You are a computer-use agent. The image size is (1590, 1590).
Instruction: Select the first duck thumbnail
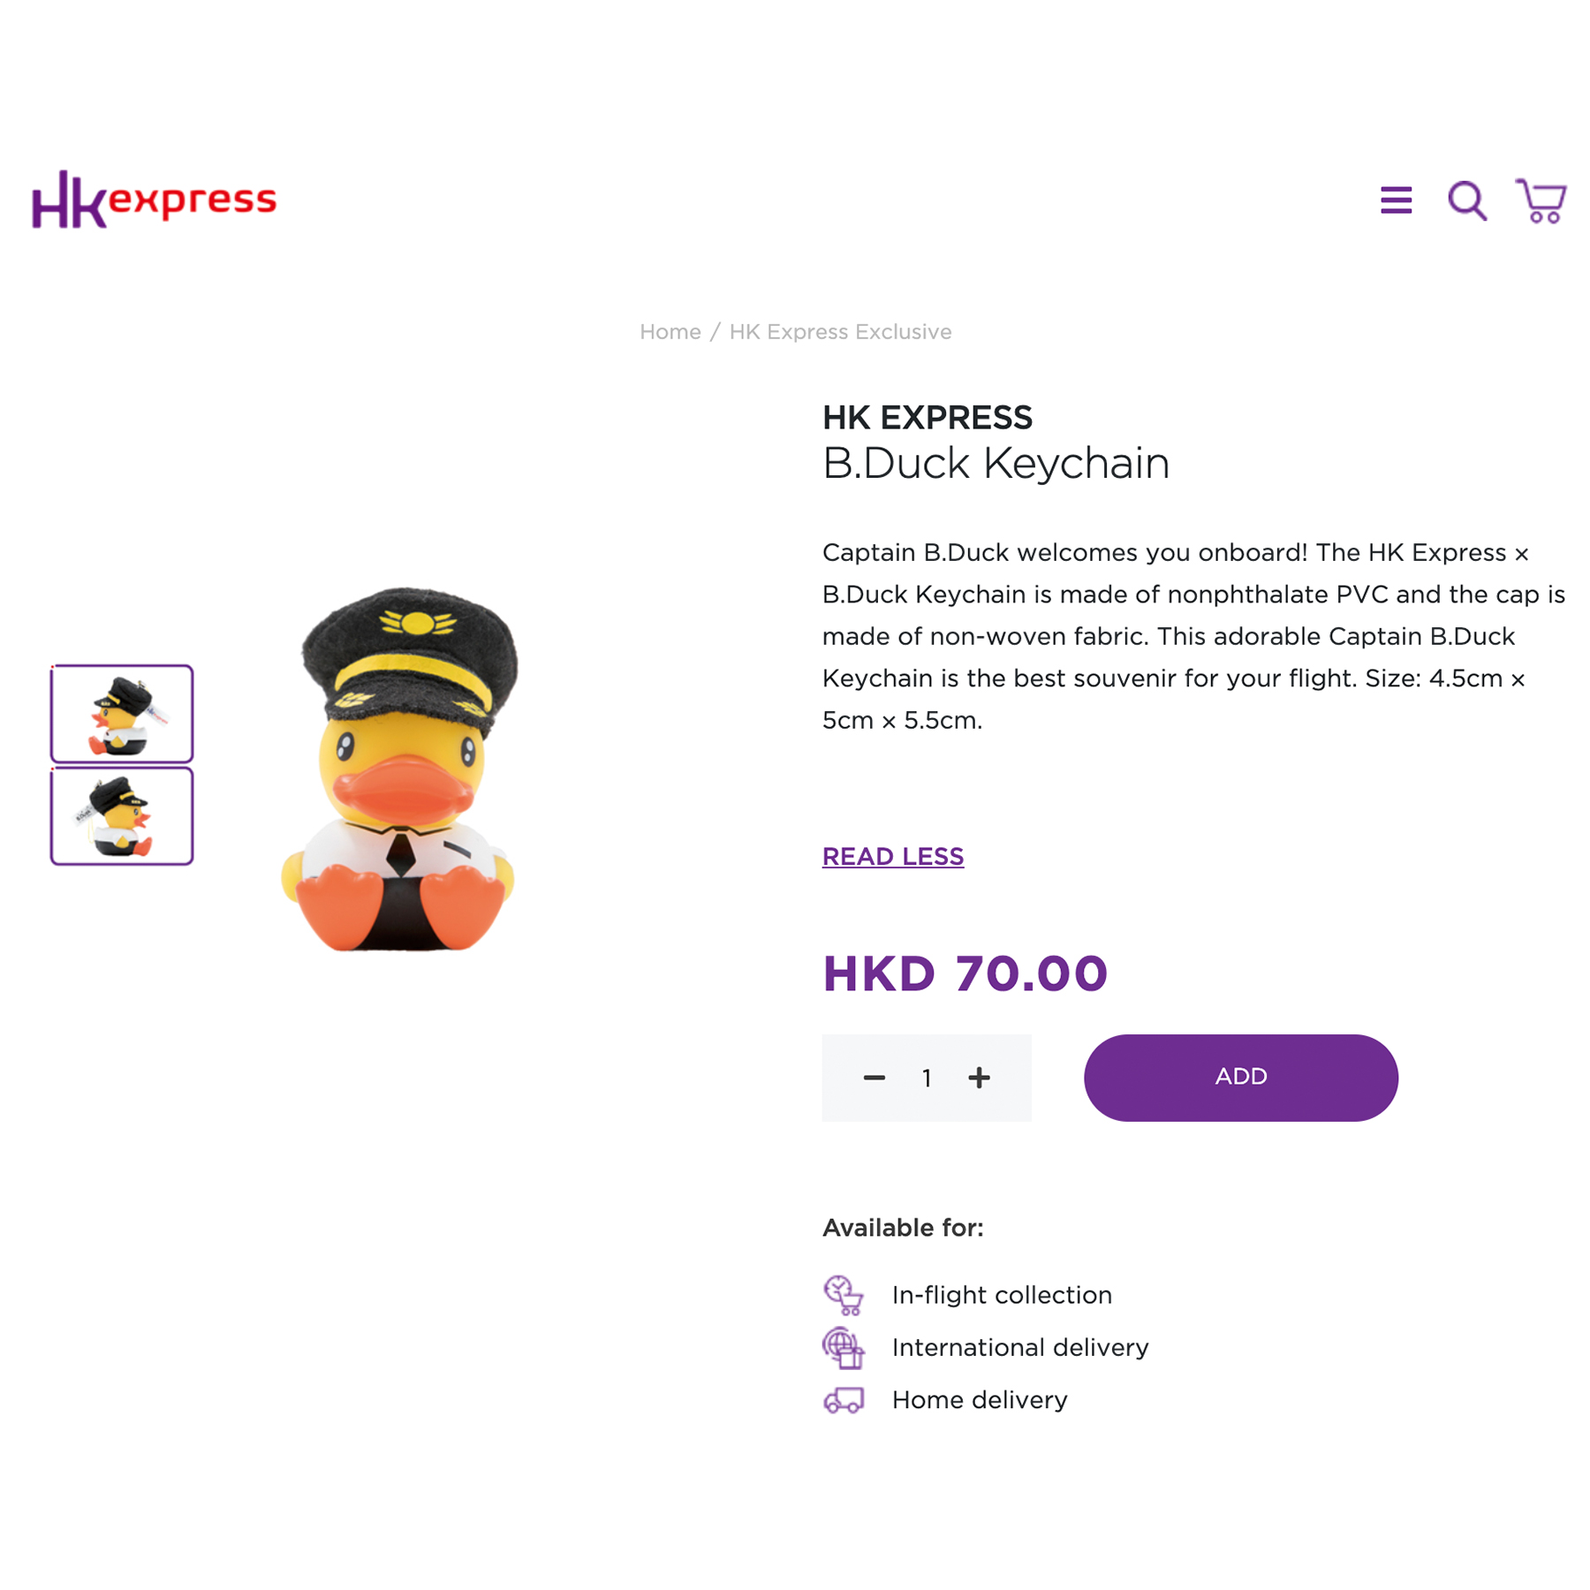122,714
